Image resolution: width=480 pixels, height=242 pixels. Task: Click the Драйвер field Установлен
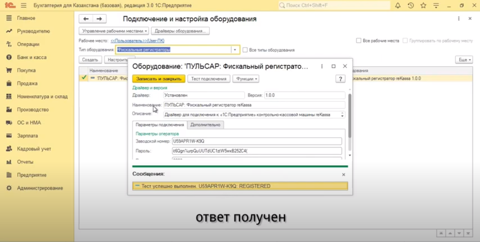click(x=204, y=95)
